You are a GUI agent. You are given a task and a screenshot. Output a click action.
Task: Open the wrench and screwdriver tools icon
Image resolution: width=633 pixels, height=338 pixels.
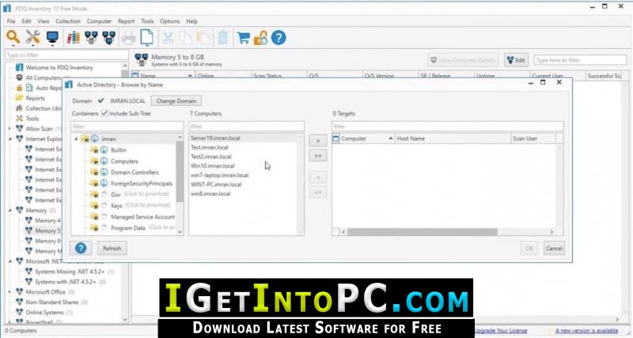point(32,37)
